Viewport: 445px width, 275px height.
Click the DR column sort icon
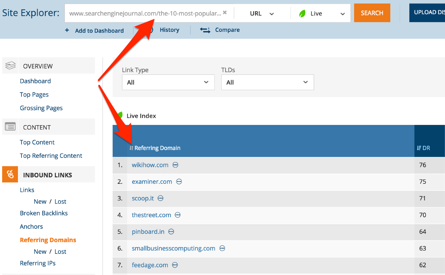(x=419, y=148)
